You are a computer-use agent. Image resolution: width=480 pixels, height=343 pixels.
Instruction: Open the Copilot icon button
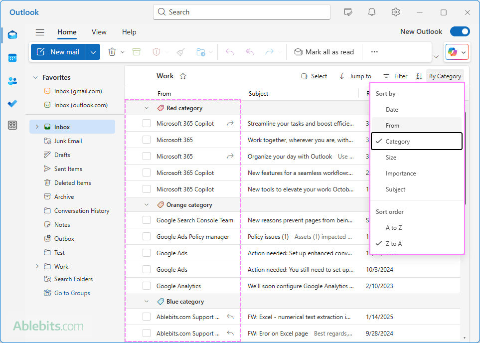pos(453,52)
